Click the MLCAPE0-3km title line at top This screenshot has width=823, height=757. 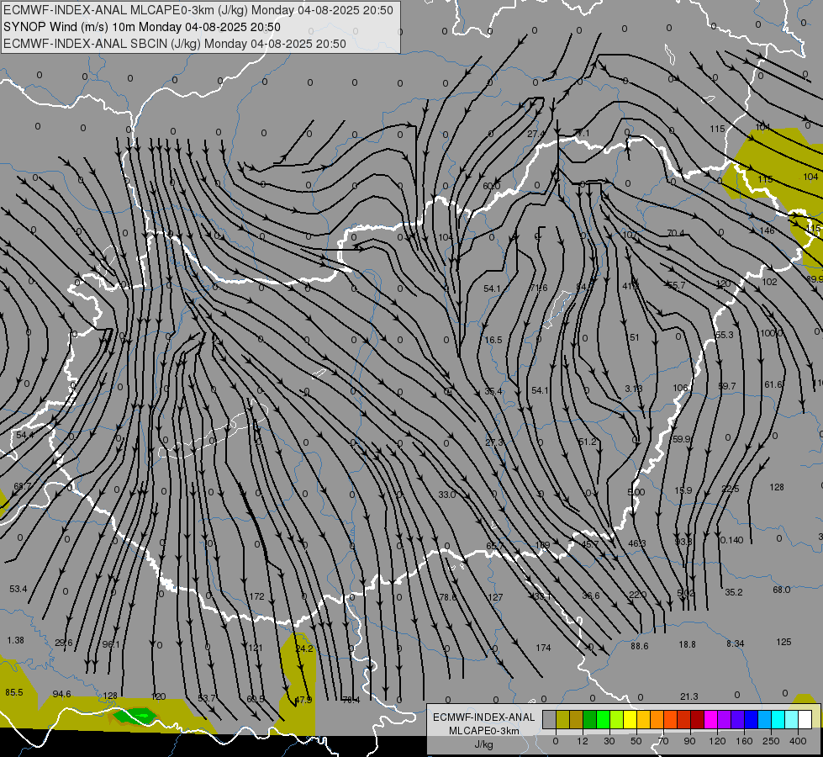(198, 10)
